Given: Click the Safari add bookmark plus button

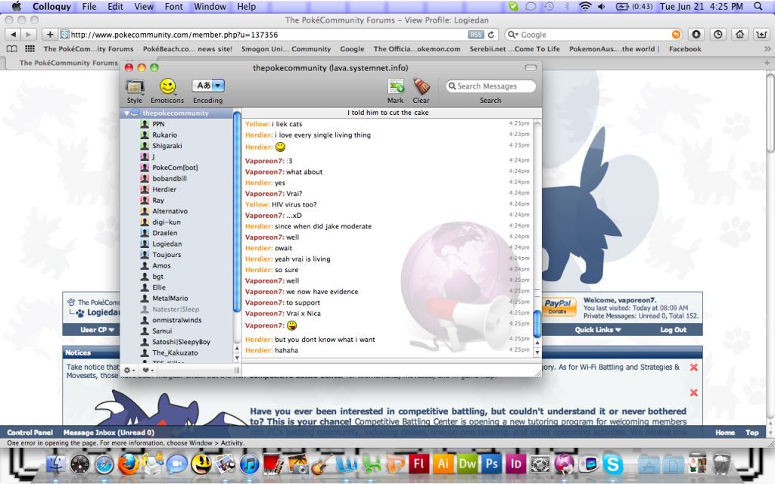Looking at the screenshot, I should click(49, 35).
